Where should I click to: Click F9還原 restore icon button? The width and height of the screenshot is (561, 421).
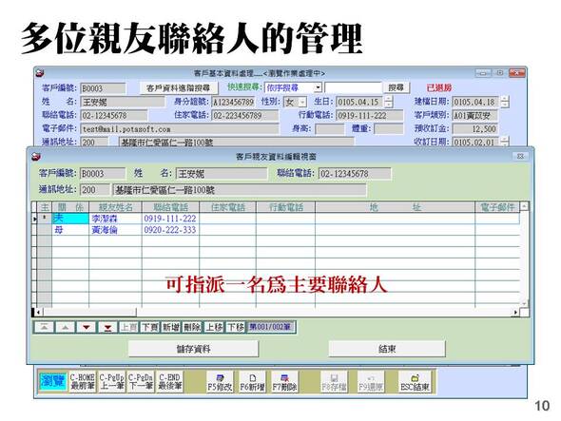(x=371, y=382)
